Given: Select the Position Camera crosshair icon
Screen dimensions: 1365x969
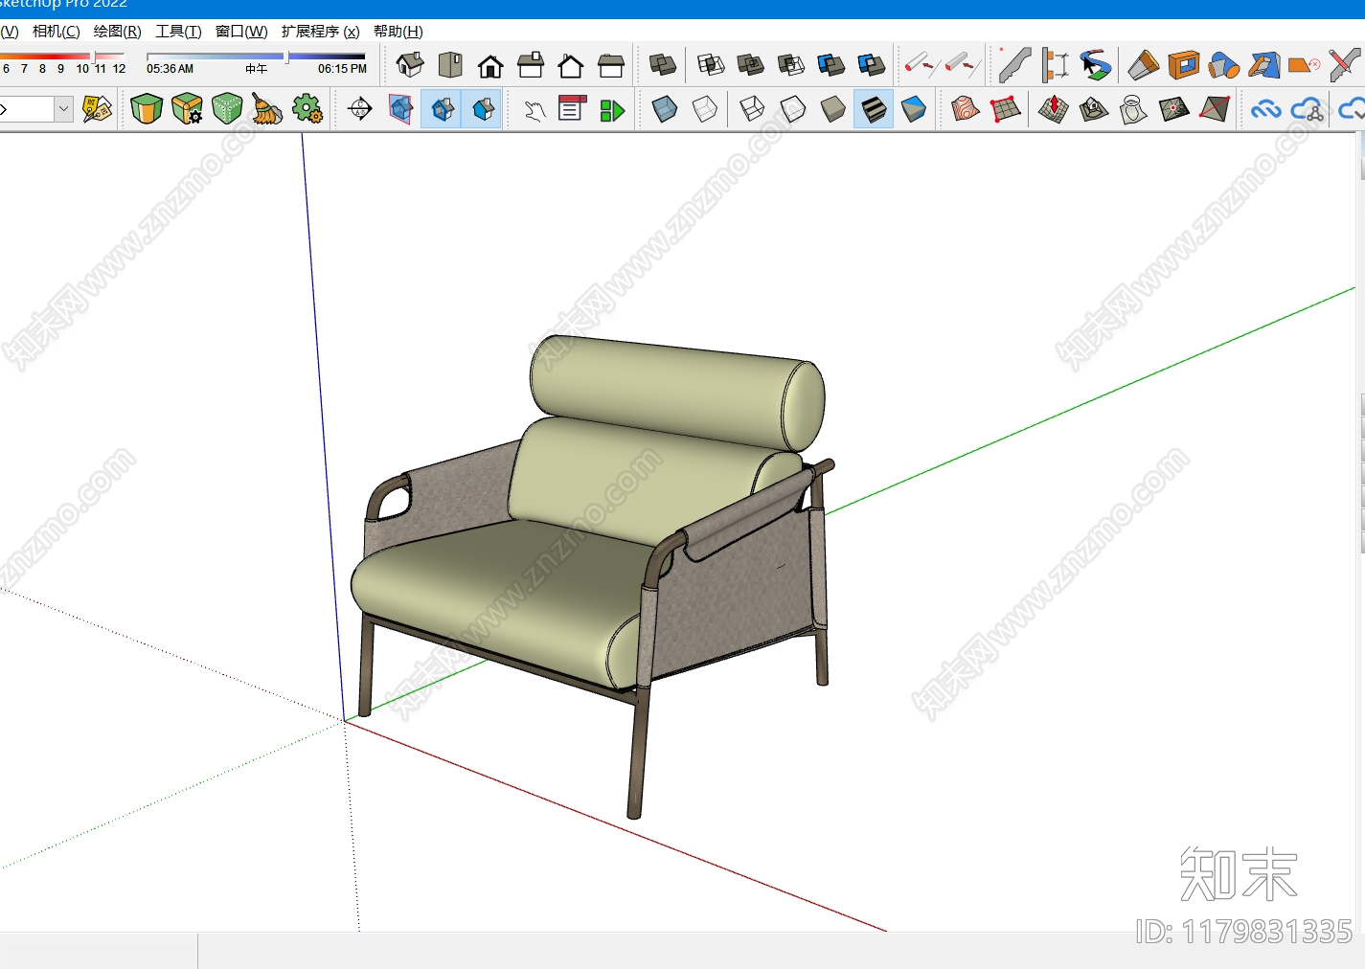Looking at the screenshot, I should pyautogui.click(x=360, y=109).
